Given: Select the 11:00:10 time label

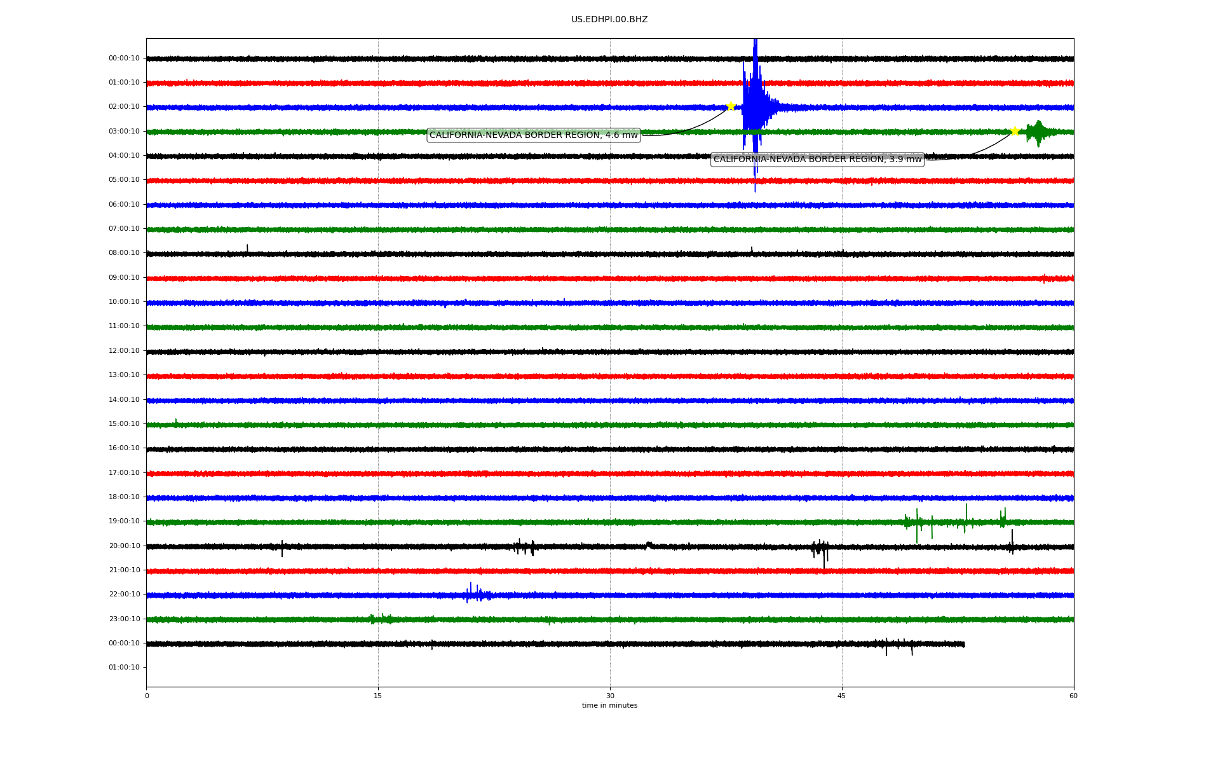Looking at the screenshot, I should (x=124, y=326).
